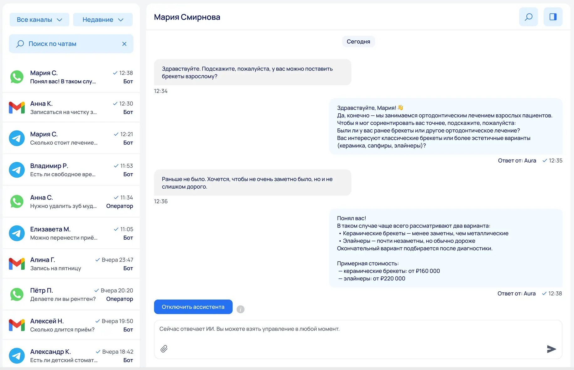Open Алина Г. chat about Friday appointment
Image resolution: width=574 pixels, height=370 pixels.
(x=71, y=264)
